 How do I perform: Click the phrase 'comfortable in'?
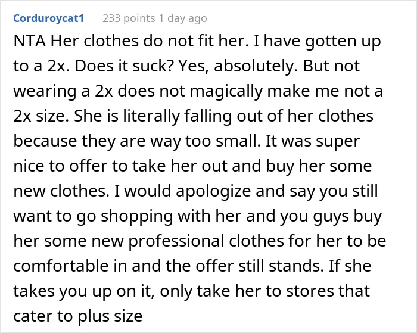point(70,266)
